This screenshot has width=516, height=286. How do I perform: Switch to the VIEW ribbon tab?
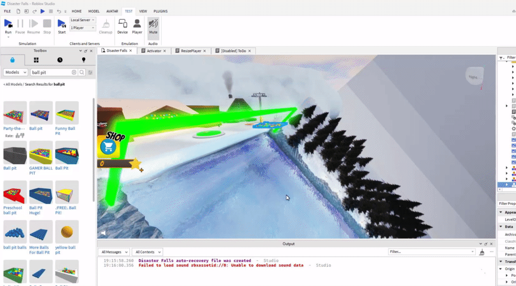[x=143, y=11]
